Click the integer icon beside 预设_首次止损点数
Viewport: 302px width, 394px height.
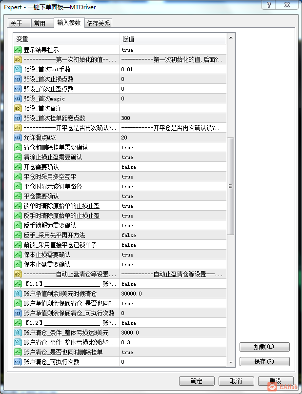[18, 79]
